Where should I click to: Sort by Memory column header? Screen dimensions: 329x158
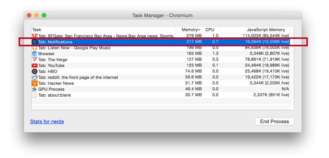click(190, 30)
